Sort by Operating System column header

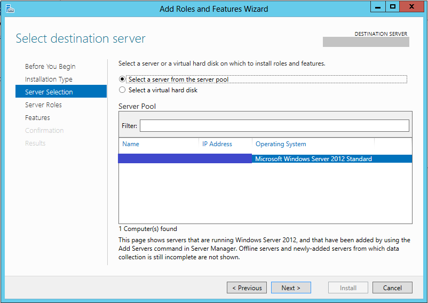point(281,144)
